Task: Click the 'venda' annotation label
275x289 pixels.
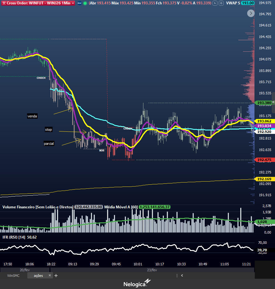Action: point(32,116)
